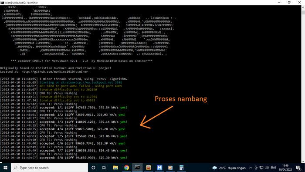Viewport: 305px width, 172px height.
Task: Click the 'accepted: 6/6' 523.30 kH/s line
Action: (x=63, y=143)
